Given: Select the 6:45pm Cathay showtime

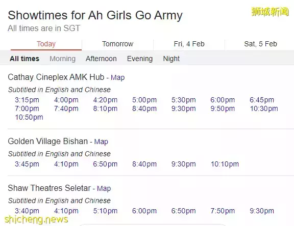Looking at the screenshot, I should (x=261, y=100).
